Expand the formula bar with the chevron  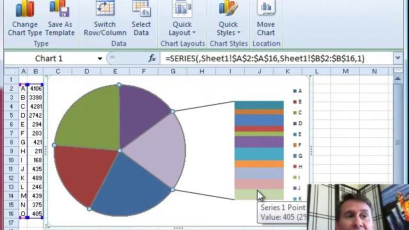(397, 58)
